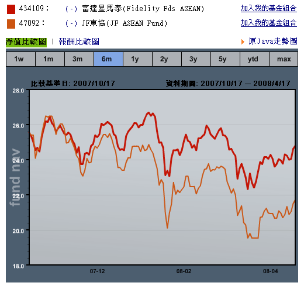
Task: Click the orange arrow beside 原Java走勢圖
Action: click(243, 42)
